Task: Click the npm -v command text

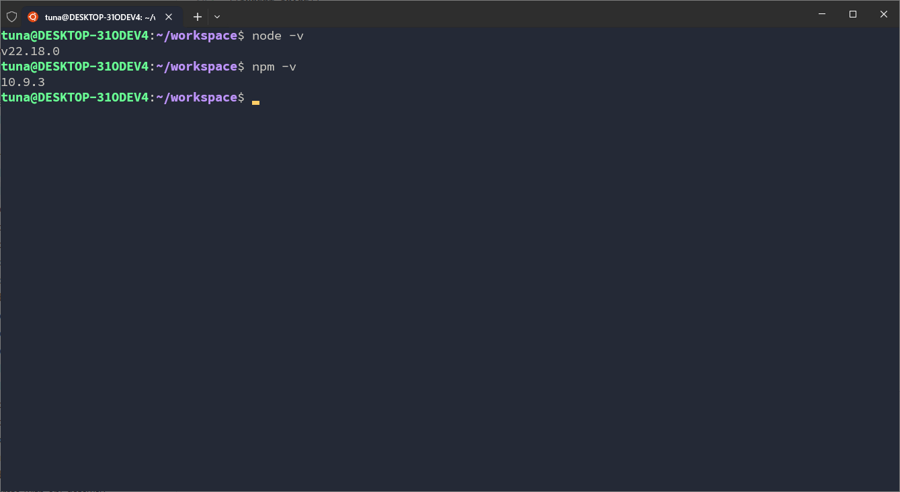Action: pyautogui.click(x=273, y=67)
